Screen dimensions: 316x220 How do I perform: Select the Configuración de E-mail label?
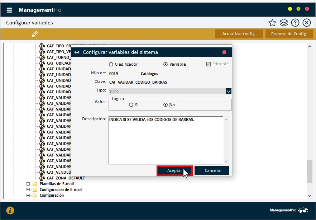point(61,189)
